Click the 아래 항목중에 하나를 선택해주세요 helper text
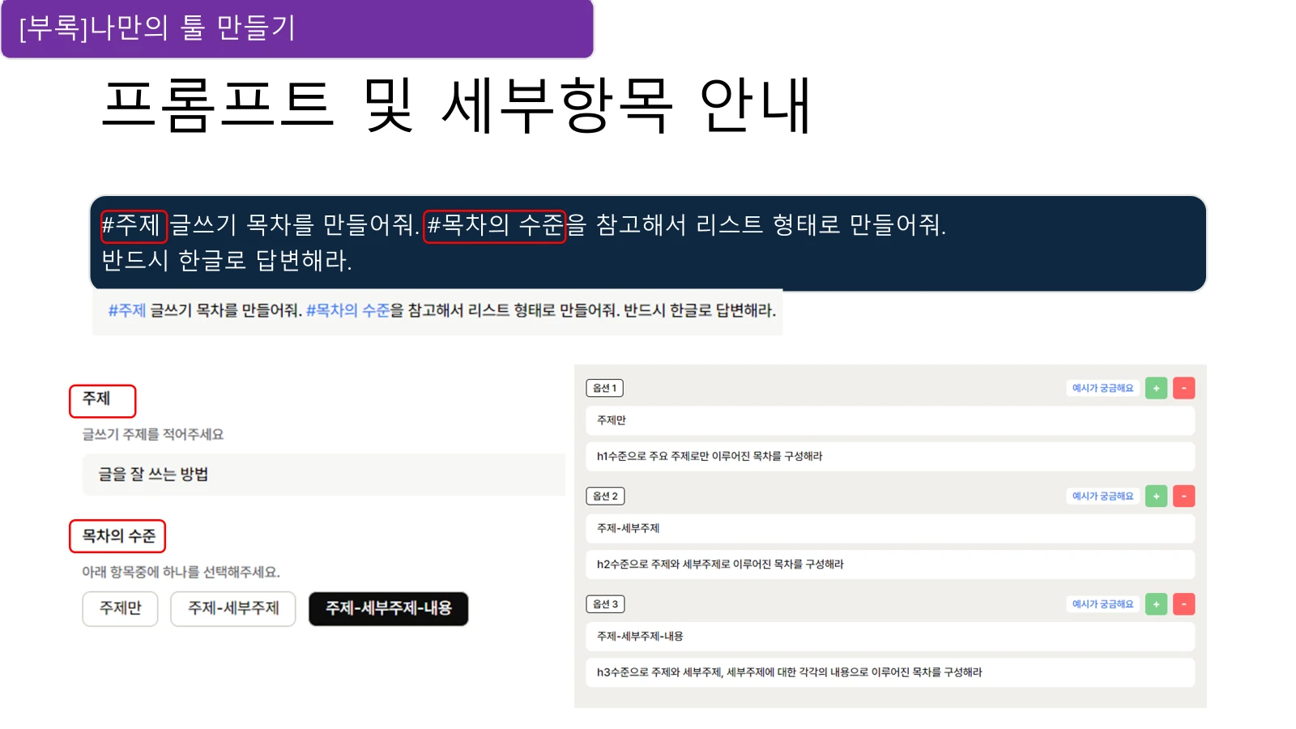 [x=181, y=572]
